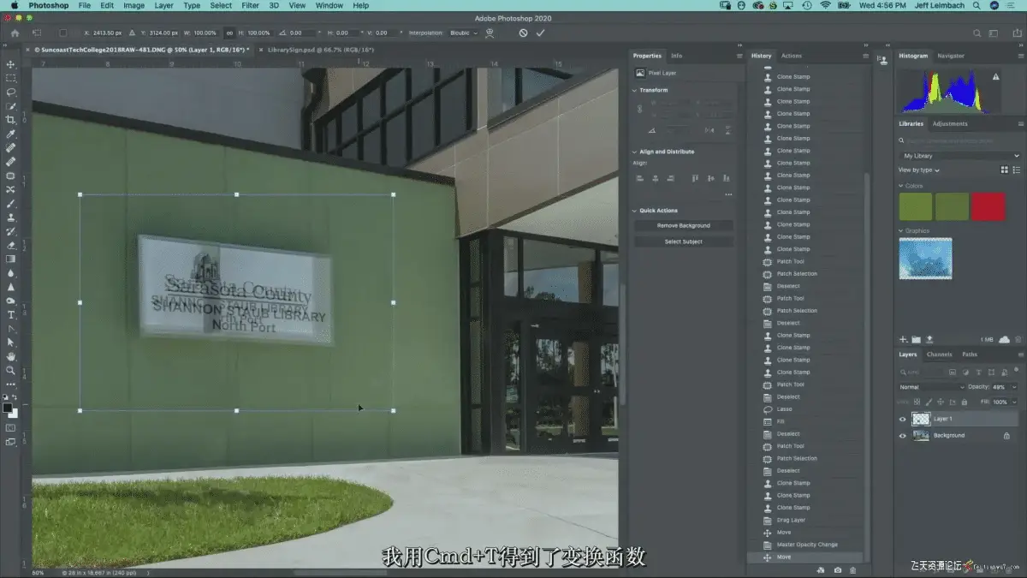
Task: Select the Brush tool
Action: [10, 204]
